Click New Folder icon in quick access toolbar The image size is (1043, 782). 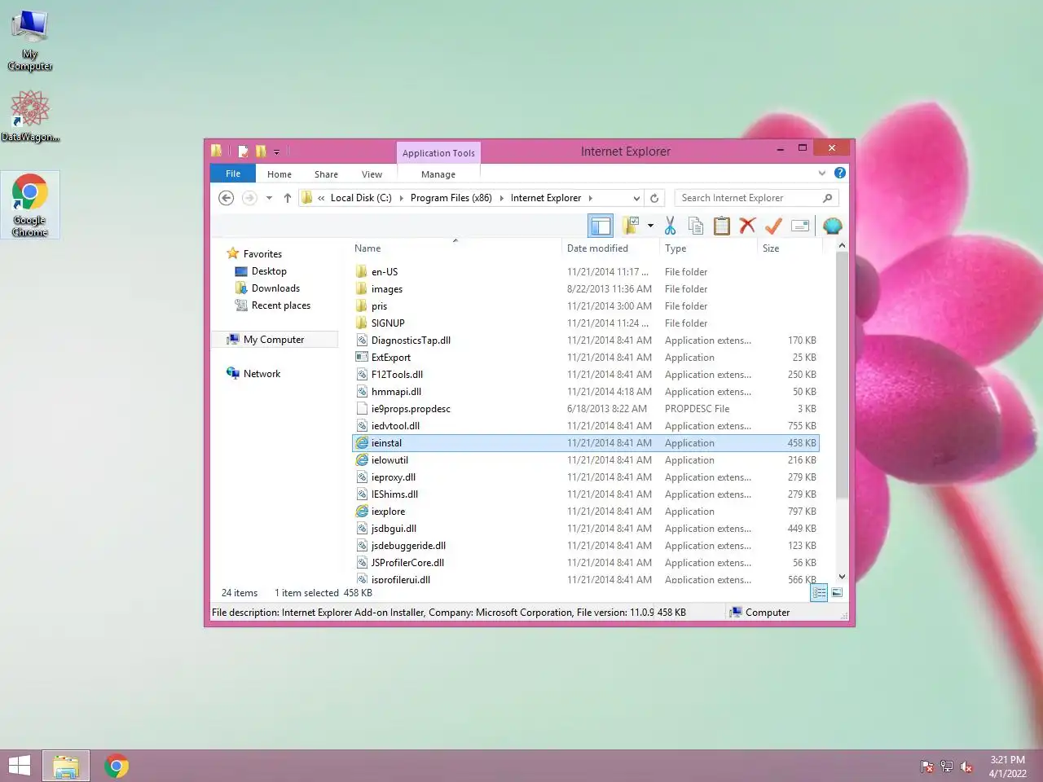coord(261,151)
